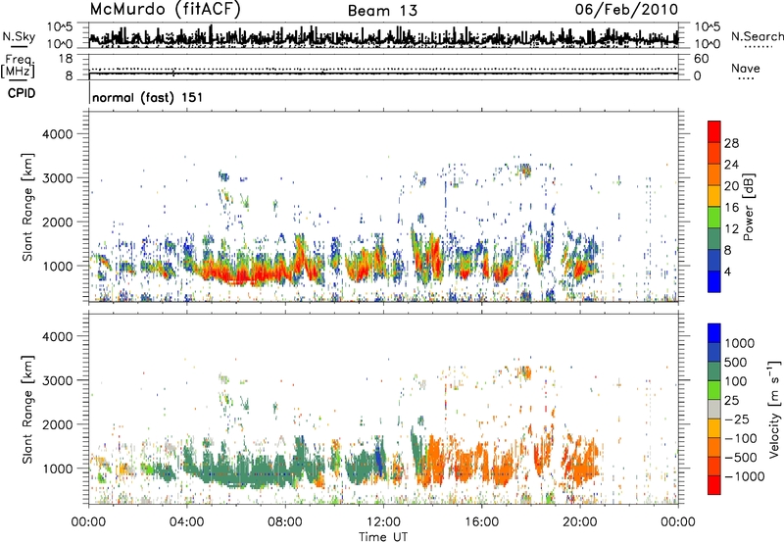Click the 'Nave' legend label
Screen dimensions: 784x543
coord(746,68)
